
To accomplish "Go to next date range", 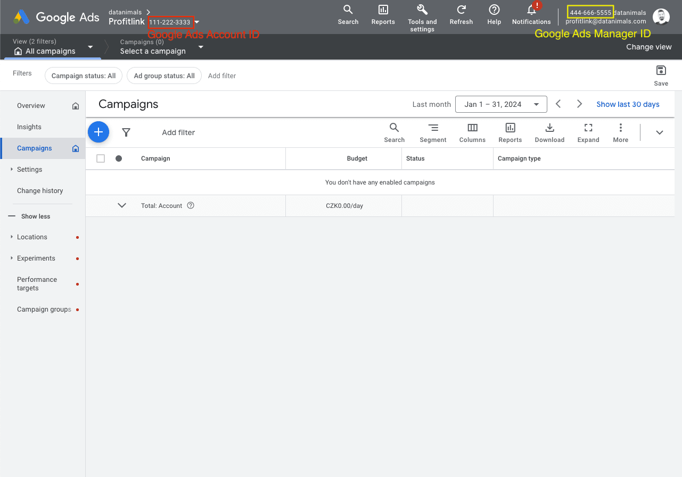I will 580,104.
